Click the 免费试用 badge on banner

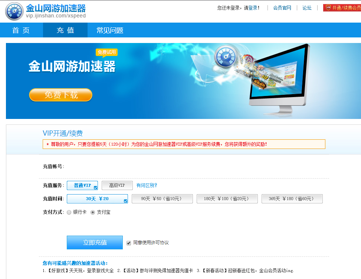click(106, 53)
